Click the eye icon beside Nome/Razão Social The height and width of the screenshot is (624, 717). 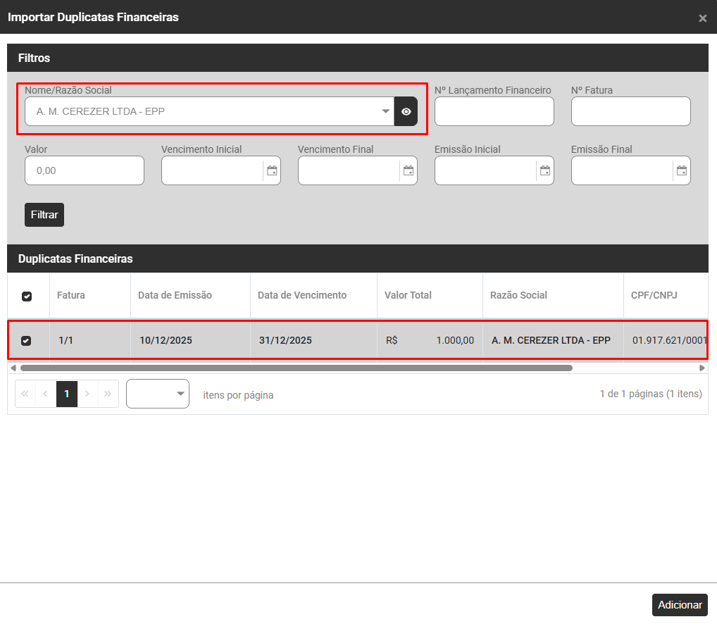click(406, 111)
